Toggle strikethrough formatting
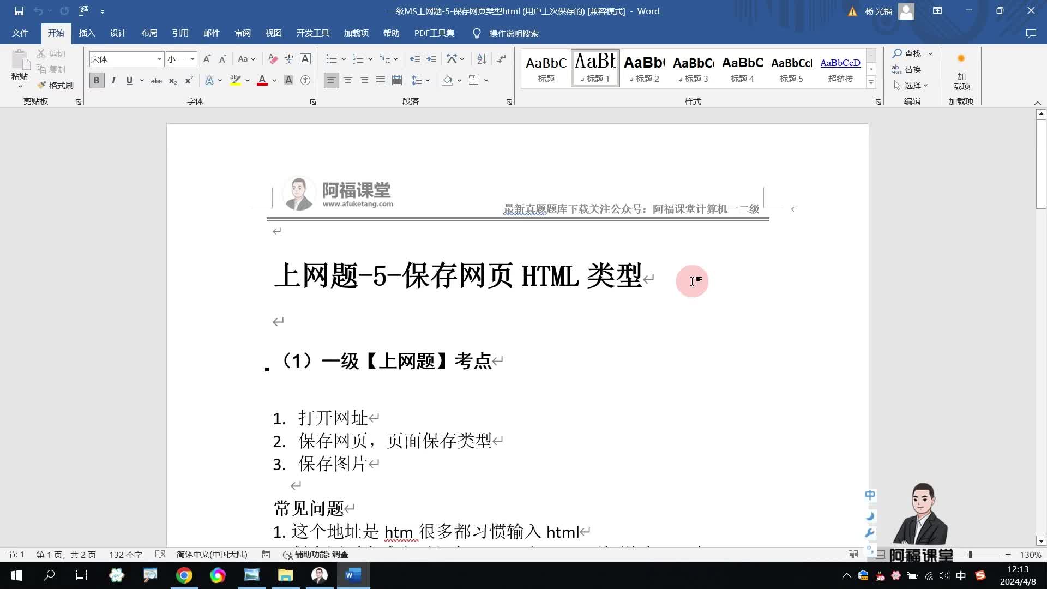The height and width of the screenshot is (589, 1047). pyautogui.click(x=157, y=80)
